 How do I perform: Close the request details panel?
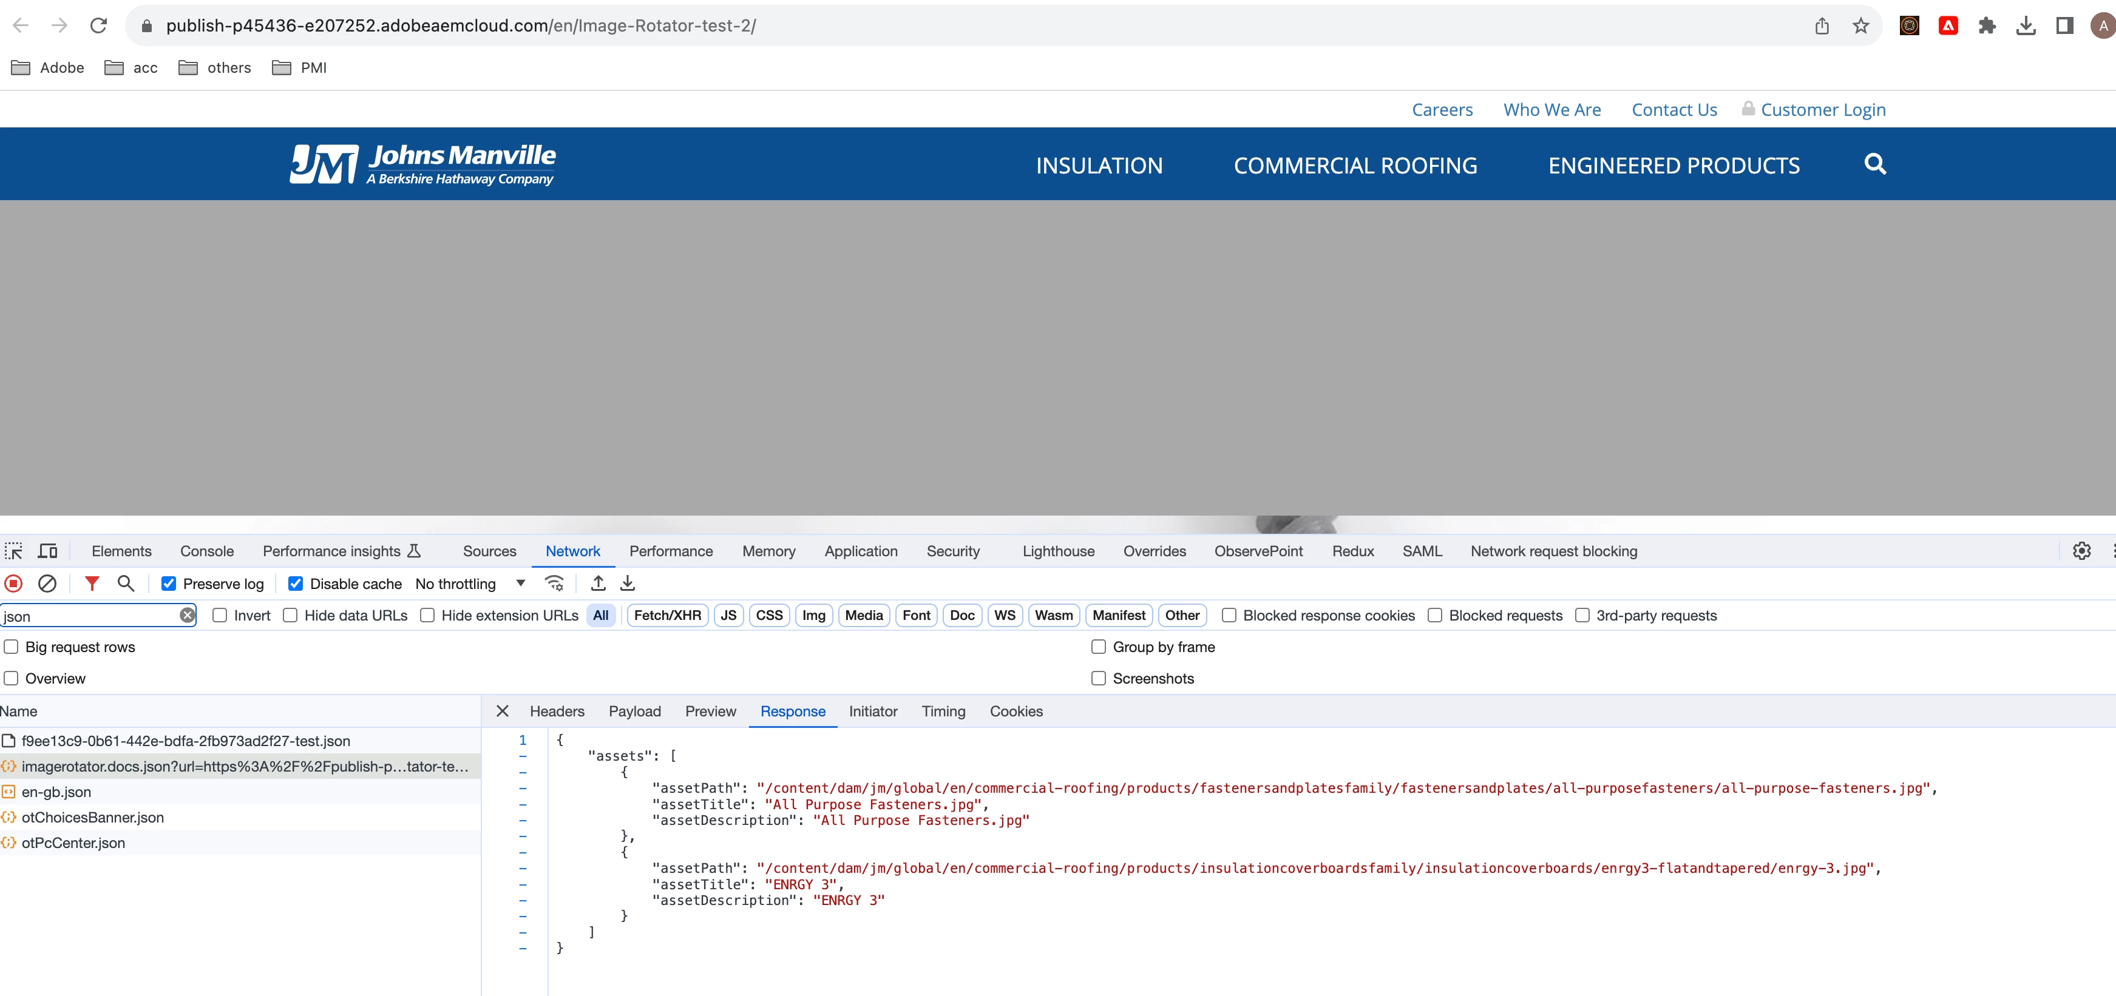tap(503, 711)
